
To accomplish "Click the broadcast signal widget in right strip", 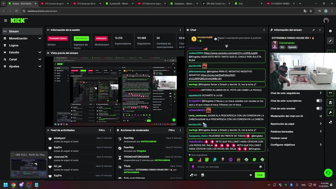I will point(330,93).
